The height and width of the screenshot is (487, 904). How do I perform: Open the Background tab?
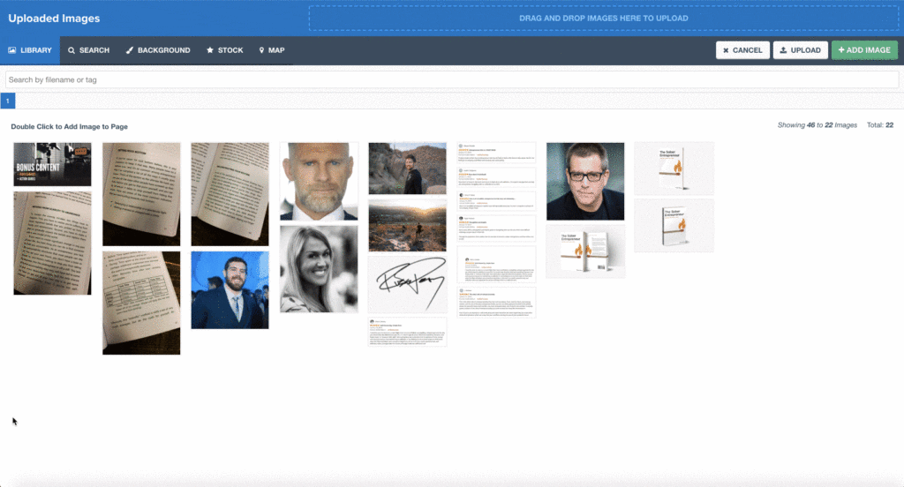[157, 50]
